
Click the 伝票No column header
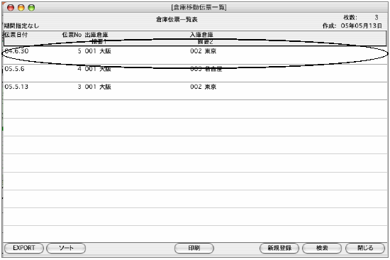tap(72, 35)
